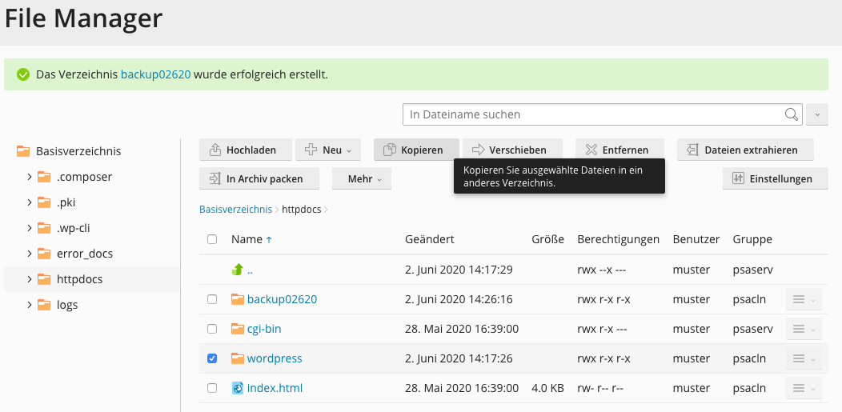
Task: Click the In Archiv packen button
Action: click(259, 178)
